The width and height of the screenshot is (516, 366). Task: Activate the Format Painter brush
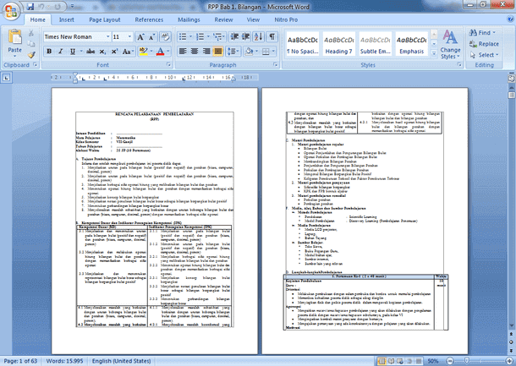click(x=31, y=55)
